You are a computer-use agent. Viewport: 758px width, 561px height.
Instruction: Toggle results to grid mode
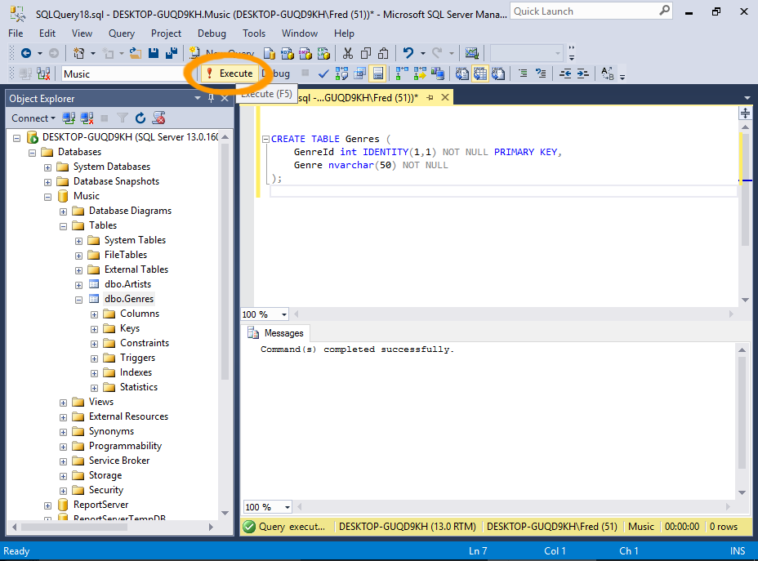(x=479, y=73)
